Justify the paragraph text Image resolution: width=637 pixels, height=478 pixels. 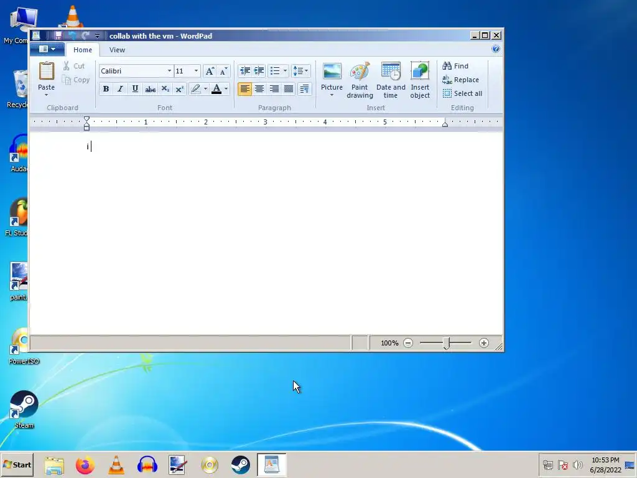point(289,88)
